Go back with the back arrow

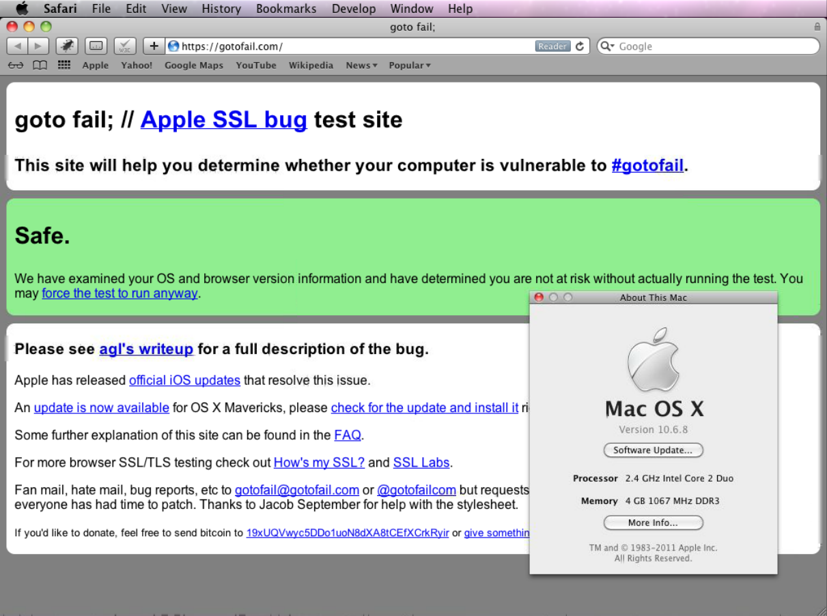(x=17, y=46)
